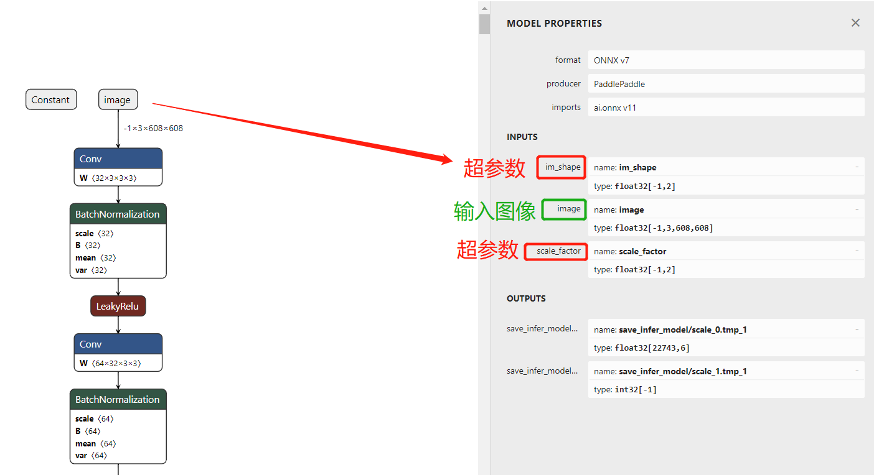Click the scale_factor input badge
Screen dimensions: 874x475
(x=556, y=251)
